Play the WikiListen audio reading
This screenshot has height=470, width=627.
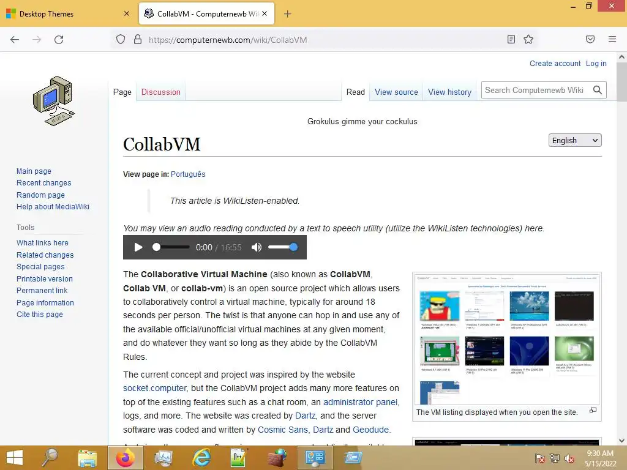pyautogui.click(x=138, y=247)
